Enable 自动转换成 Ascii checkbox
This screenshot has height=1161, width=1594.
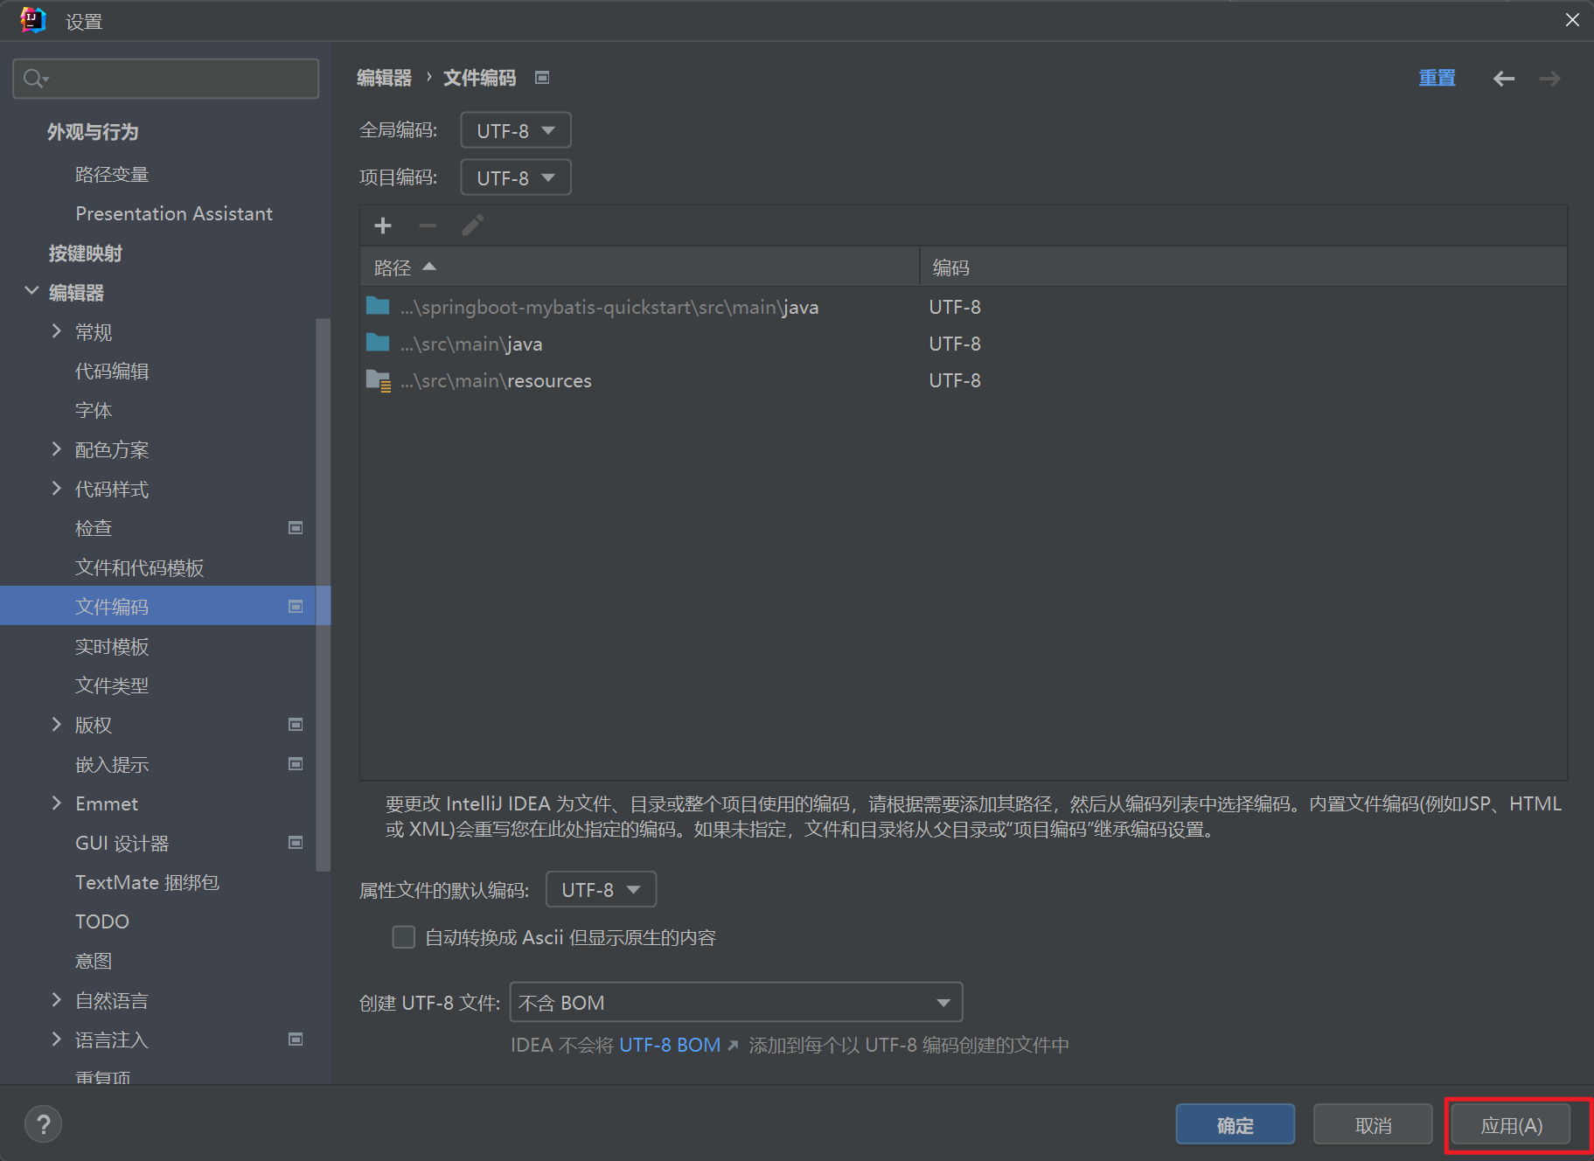point(403,937)
